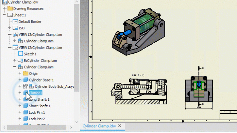Click the browser vertical scrollbar thumb
This screenshot has height=133, width=237.
[x=76, y=48]
